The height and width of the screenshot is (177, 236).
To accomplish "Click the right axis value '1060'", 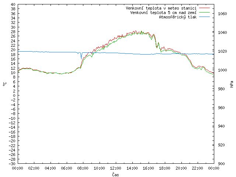I will [x=222, y=14].
